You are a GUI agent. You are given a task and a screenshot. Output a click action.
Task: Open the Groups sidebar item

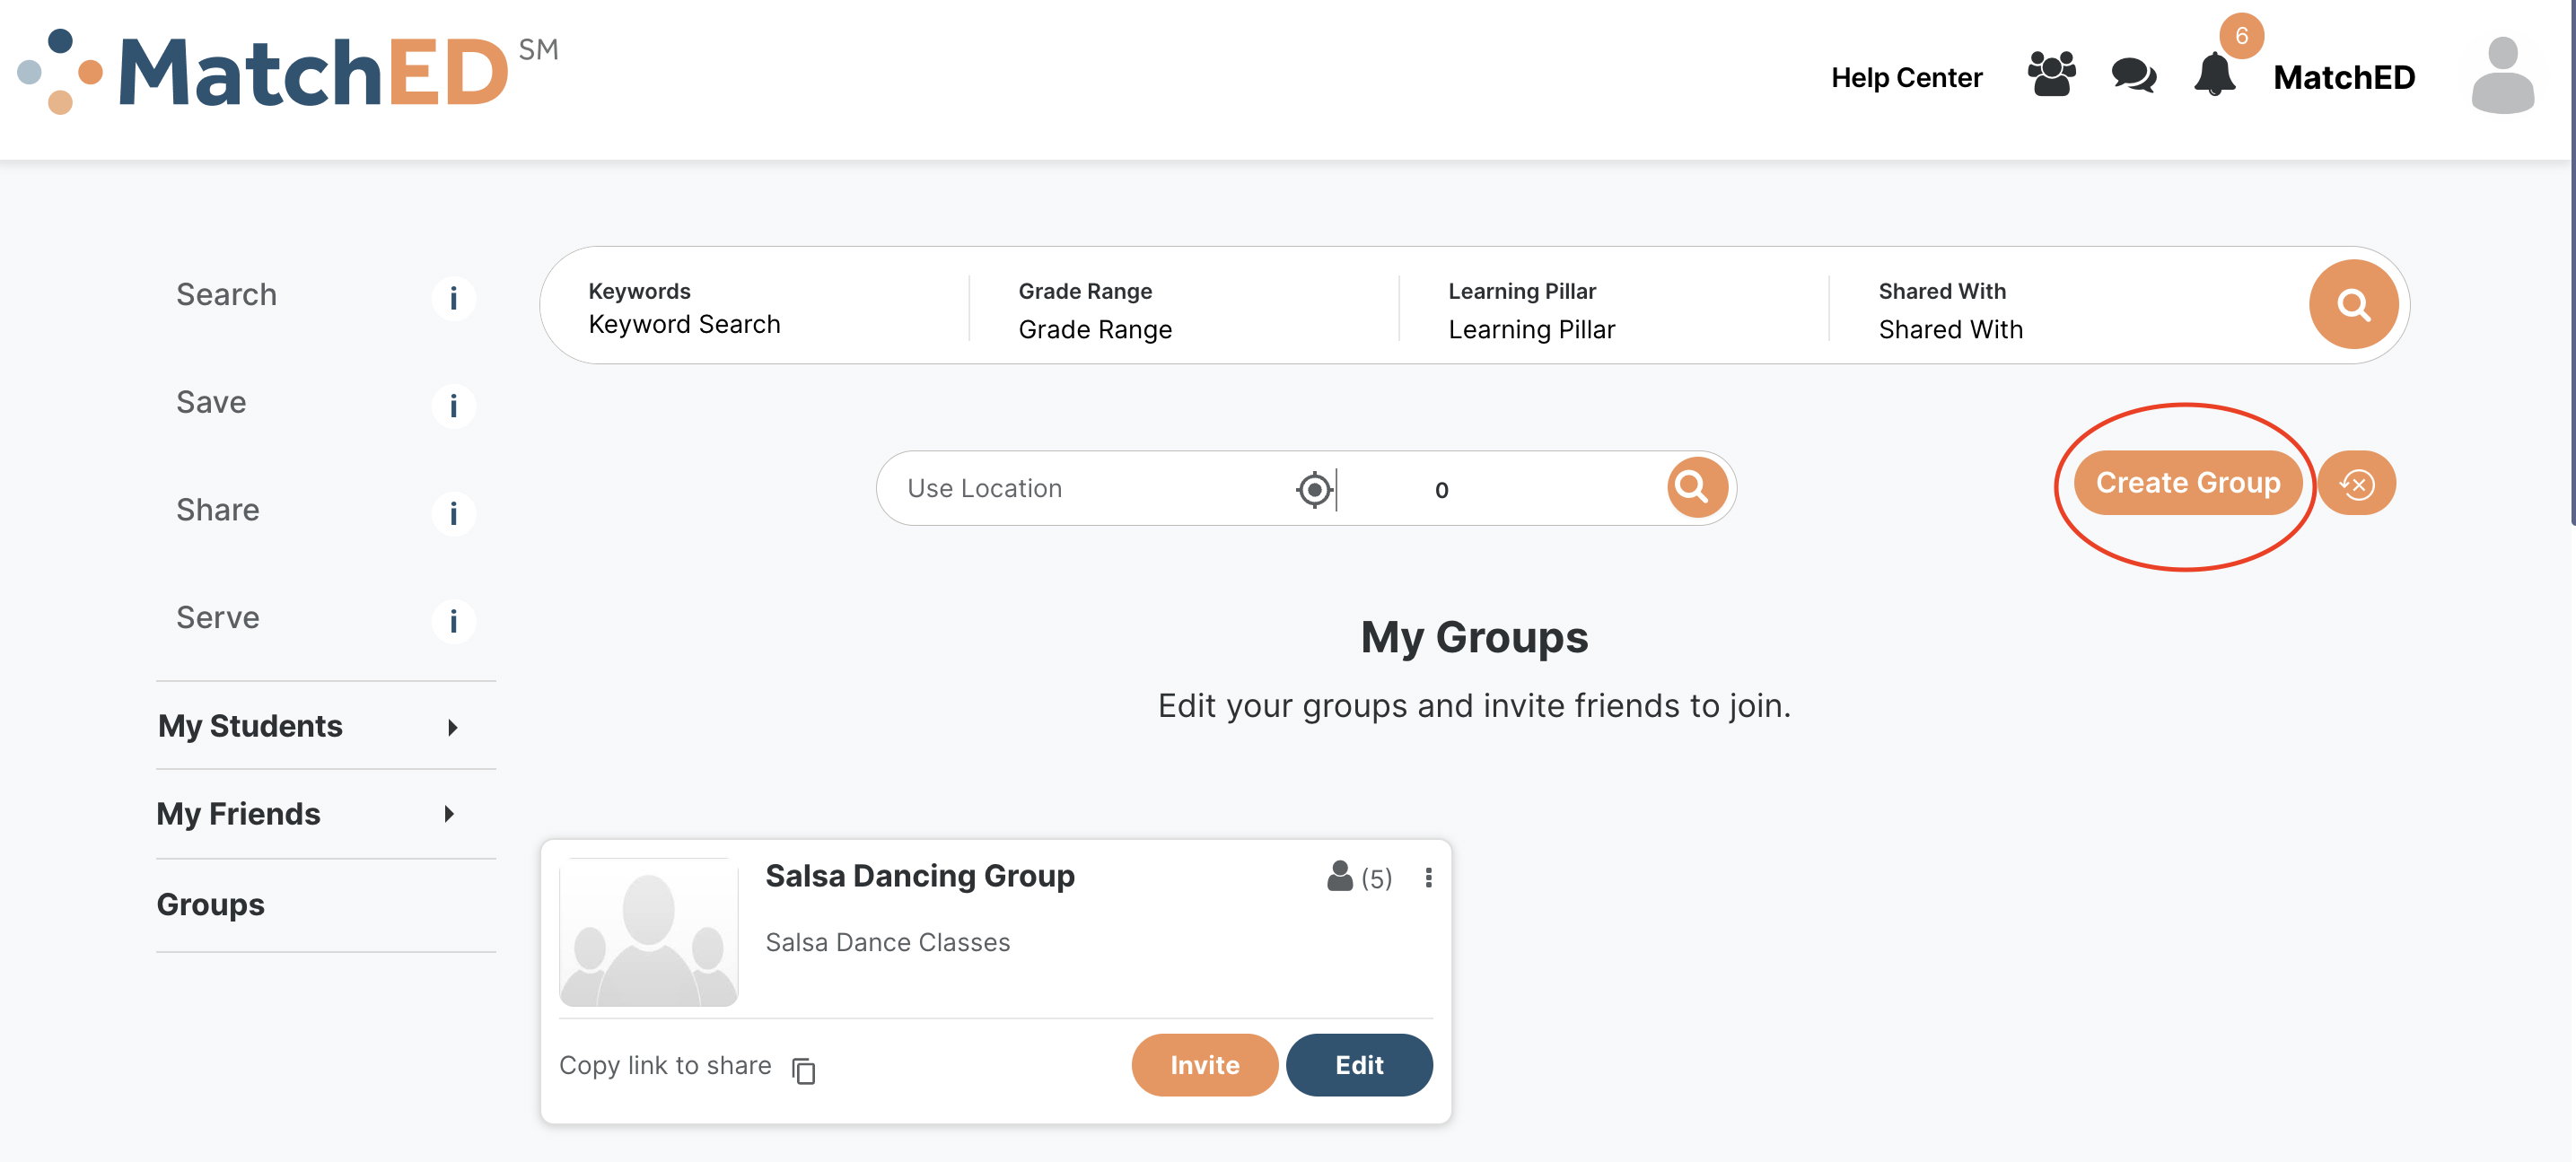[x=210, y=904]
